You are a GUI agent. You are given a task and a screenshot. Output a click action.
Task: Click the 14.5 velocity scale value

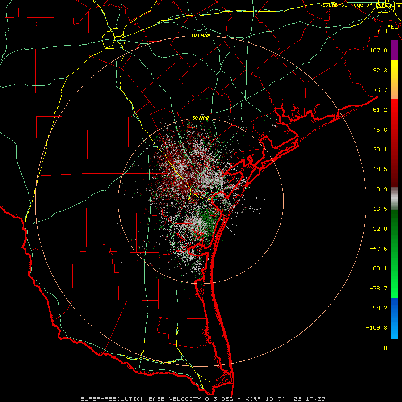coord(380,169)
